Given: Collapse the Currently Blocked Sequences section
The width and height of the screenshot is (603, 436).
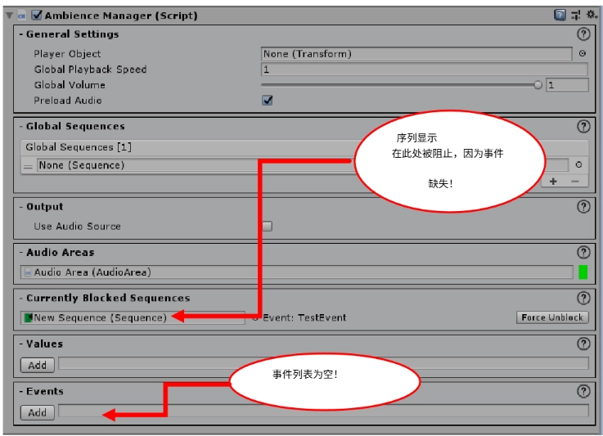Looking at the screenshot, I should 105,298.
